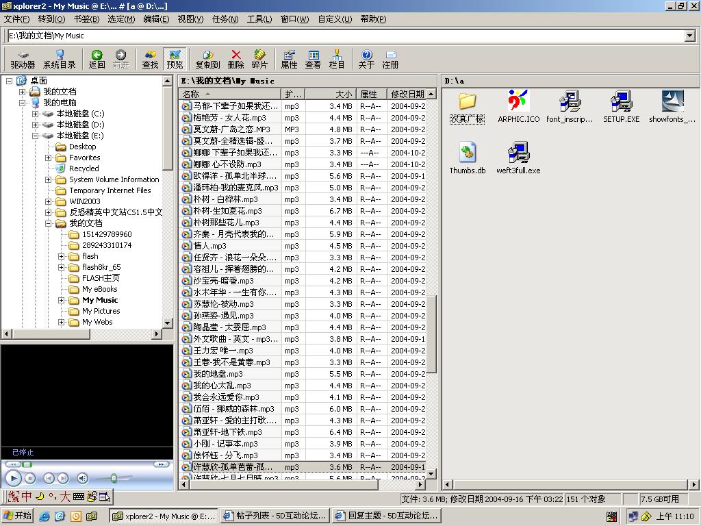This screenshot has height=526, width=701.
Task: Expand 本地磁盘 (C:) in the tree
Action: coord(36,114)
